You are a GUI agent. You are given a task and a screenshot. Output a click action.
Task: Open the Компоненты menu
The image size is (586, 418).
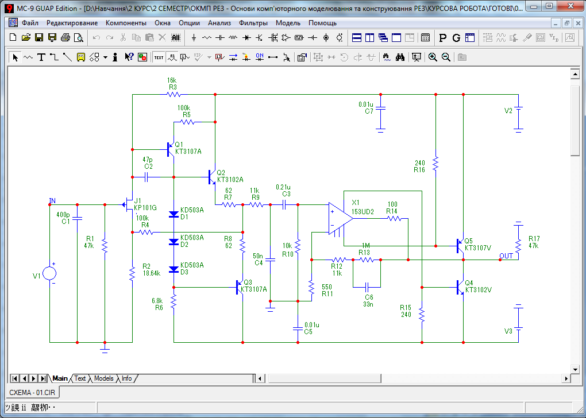(x=126, y=23)
